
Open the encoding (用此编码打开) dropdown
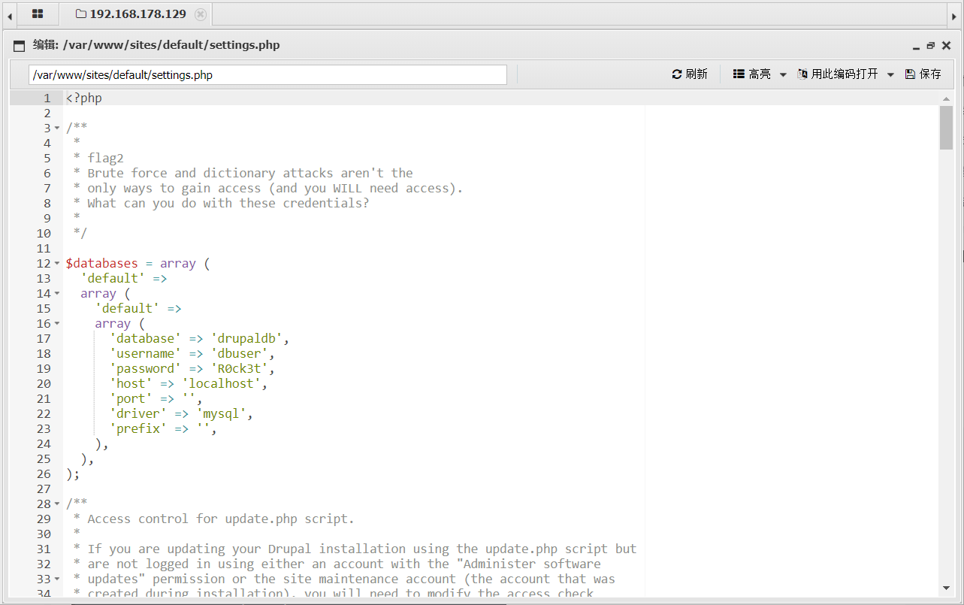pos(845,74)
